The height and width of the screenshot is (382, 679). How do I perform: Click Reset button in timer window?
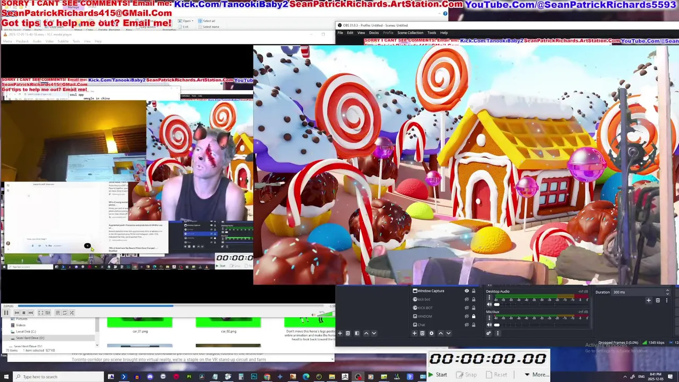coord(497,375)
